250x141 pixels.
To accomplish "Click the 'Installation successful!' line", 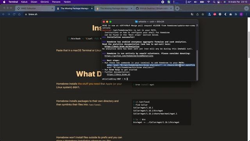I will [x=121, y=37].
